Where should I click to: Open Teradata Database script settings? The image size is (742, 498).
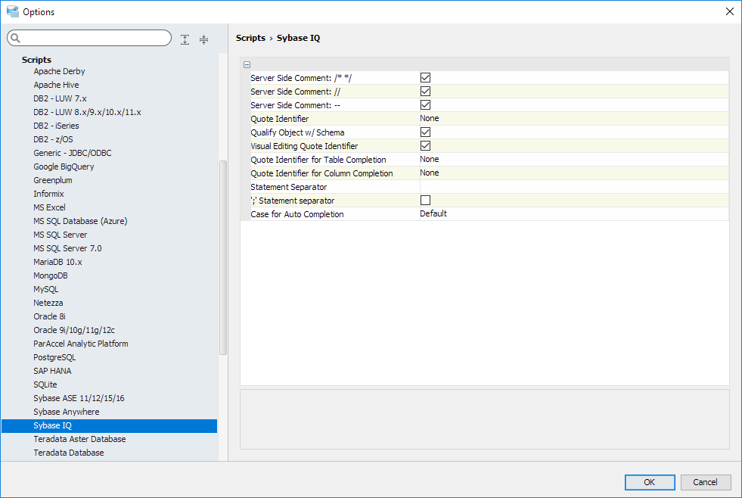tap(69, 453)
